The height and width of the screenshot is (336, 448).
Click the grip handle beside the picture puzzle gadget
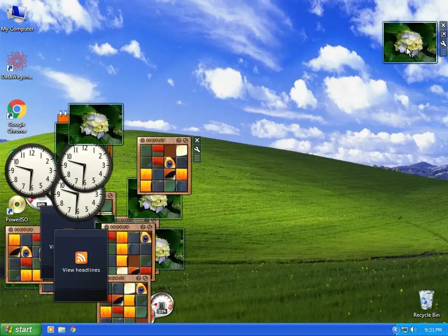[197, 158]
